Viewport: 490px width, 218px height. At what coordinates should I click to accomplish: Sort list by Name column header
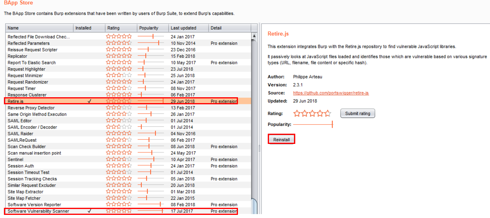tap(39, 28)
